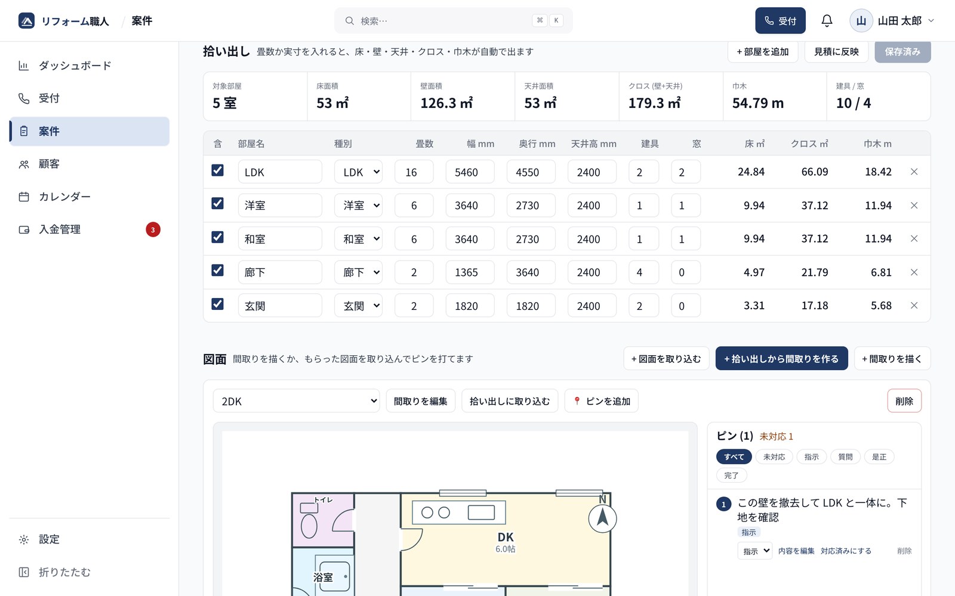Viewport: 955px width, 596px height.
Task: Click pin number 1 marker in list
Action: tap(723, 504)
